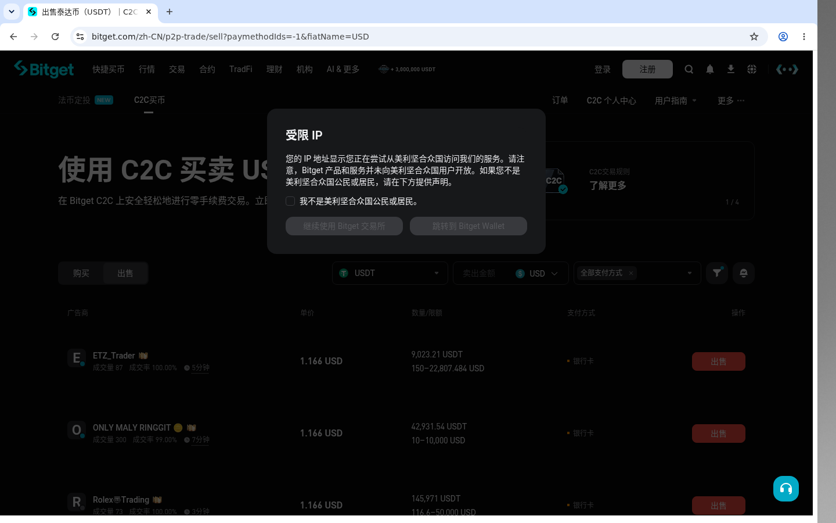Click the filter funnel icon
836x523 pixels.
coord(717,273)
